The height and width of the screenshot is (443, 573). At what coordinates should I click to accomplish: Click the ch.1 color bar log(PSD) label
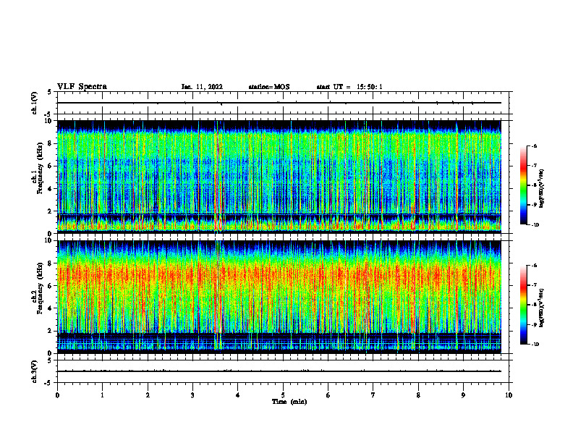click(x=542, y=189)
